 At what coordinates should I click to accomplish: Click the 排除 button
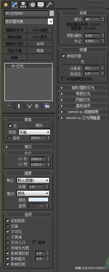[39, 125]
